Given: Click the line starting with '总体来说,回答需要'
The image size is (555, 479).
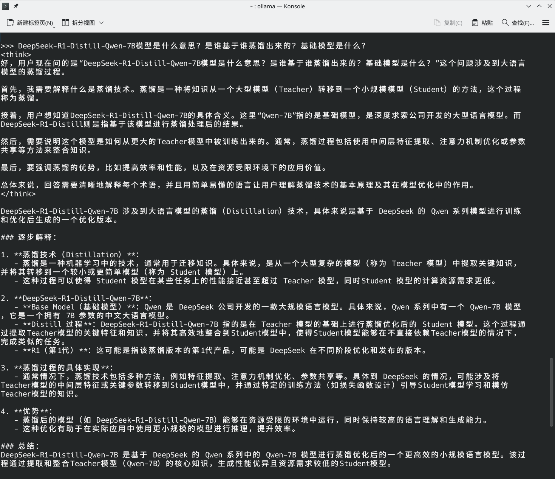Looking at the screenshot, I should click(x=238, y=185).
